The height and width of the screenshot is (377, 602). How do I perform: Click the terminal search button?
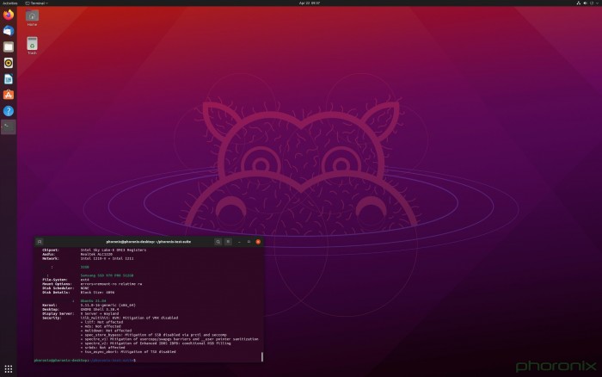tap(218, 242)
